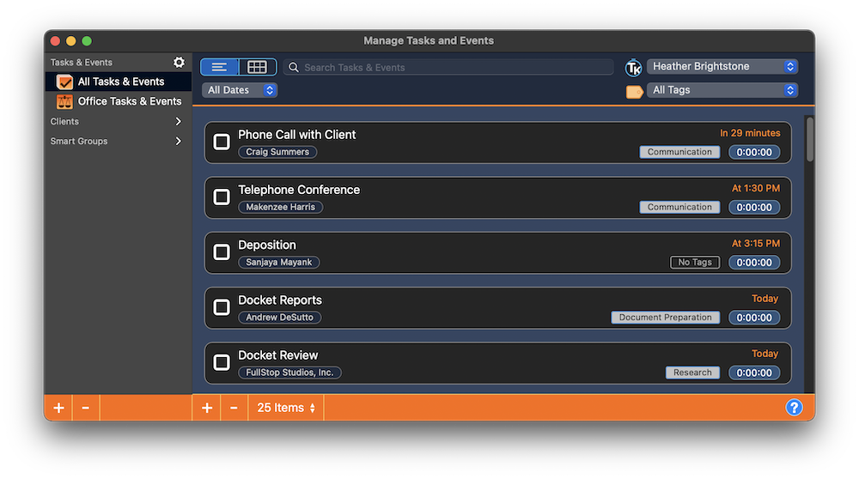Remove sidebar group with minus button

[x=85, y=408]
